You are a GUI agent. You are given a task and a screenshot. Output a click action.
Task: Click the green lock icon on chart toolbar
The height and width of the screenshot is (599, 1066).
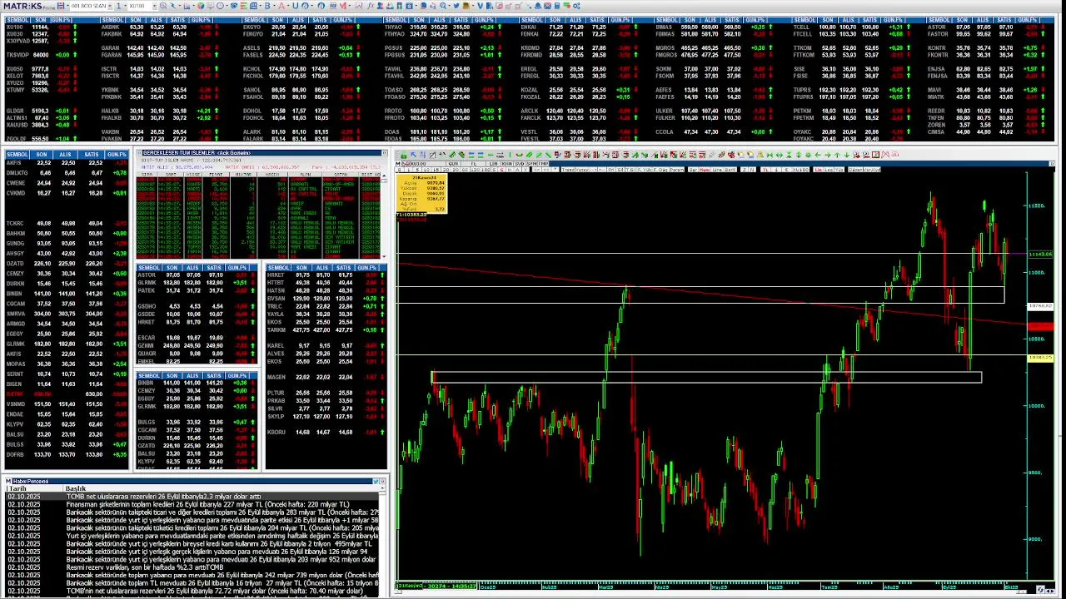pyautogui.click(x=404, y=155)
